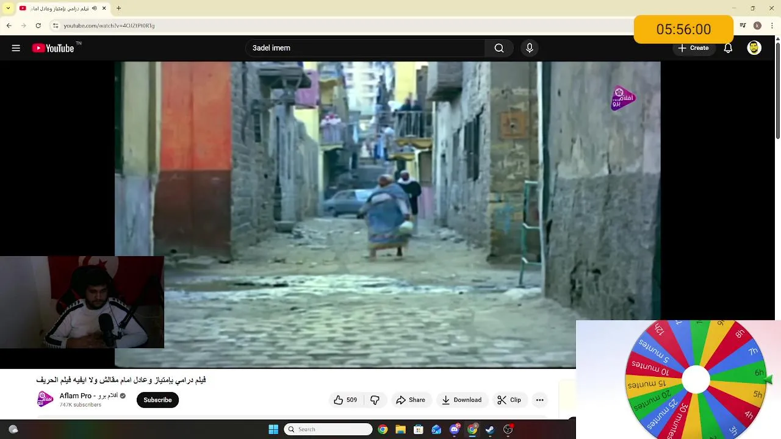
Task: Reload the current page
Action: point(38,26)
